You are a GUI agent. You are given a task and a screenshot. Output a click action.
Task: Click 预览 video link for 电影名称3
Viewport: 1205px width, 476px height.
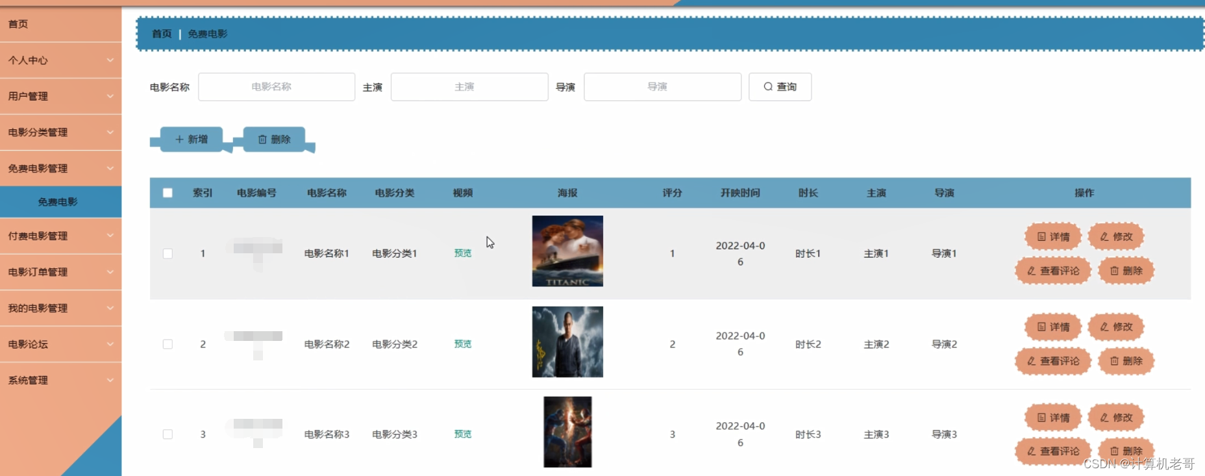pyautogui.click(x=463, y=434)
